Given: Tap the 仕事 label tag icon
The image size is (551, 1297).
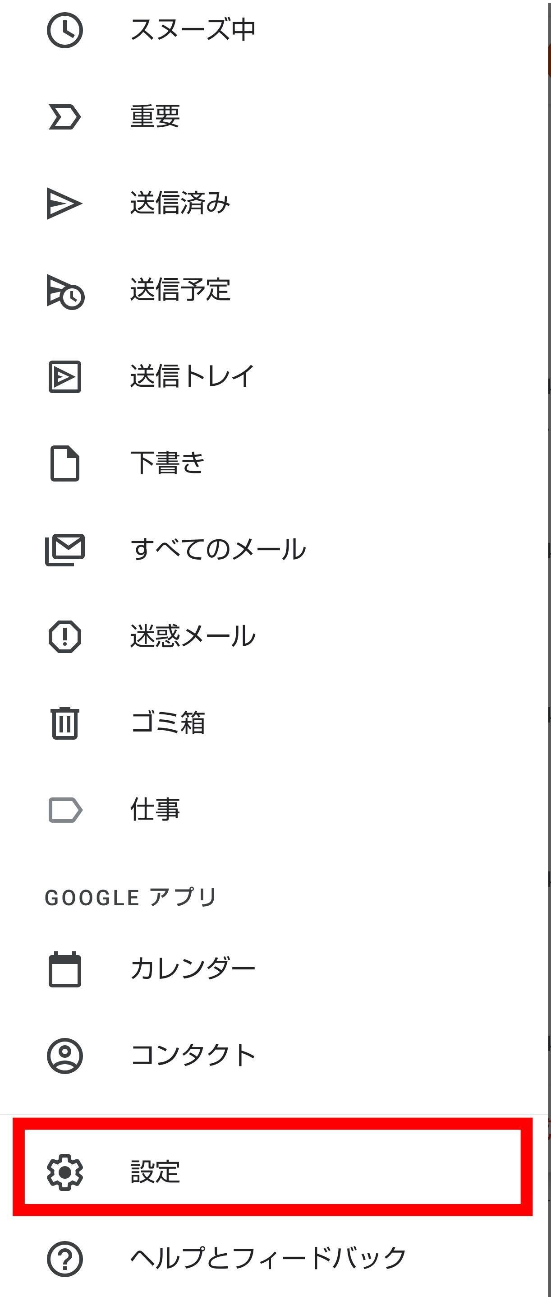Looking at the screenshot, I should 65,810.
